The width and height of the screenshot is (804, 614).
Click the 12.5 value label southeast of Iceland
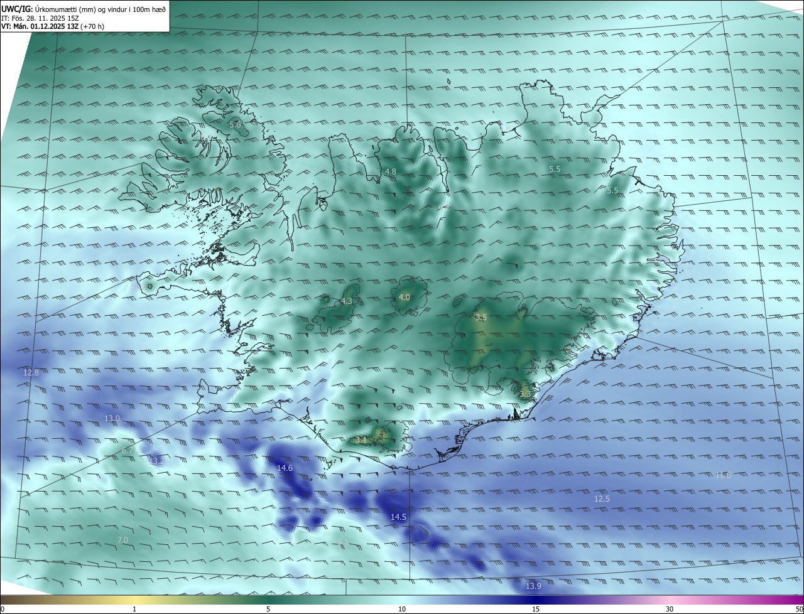[x=602, y=498]
